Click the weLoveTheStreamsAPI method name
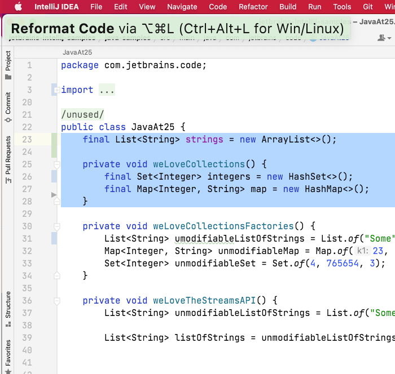 tap(204, 301)
